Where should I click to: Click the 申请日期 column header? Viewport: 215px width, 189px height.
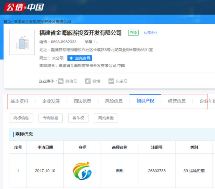(x=45, y=147)
